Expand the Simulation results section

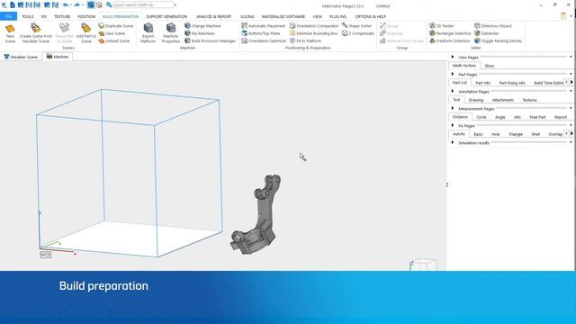tap(453, 142)
